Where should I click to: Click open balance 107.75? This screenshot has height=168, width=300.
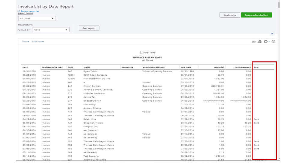click(247, 127)
